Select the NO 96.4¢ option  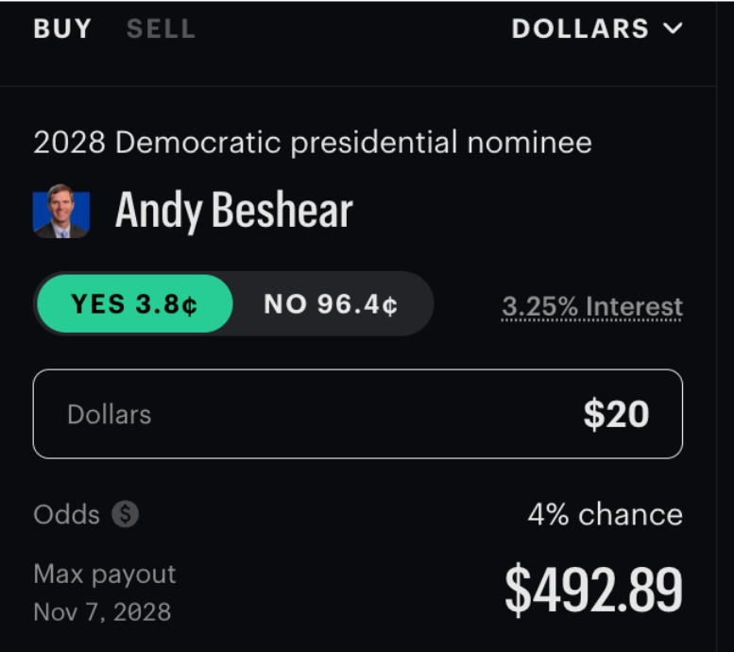coord(331,303)
